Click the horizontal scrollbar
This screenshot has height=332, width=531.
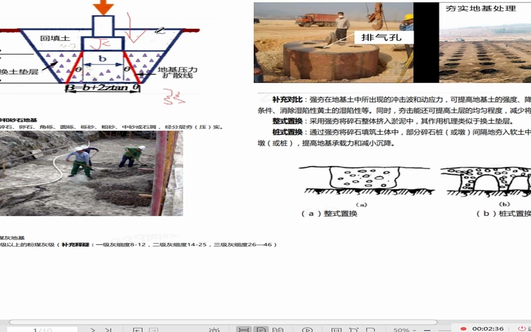[223, 322]
